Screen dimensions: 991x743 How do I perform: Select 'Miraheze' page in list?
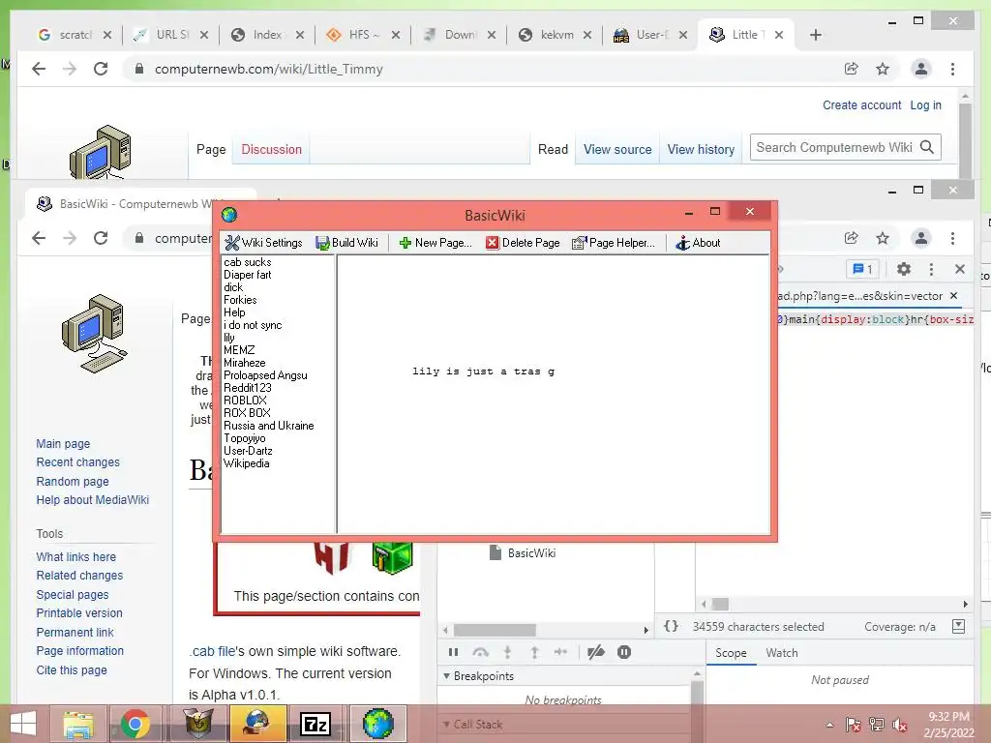pyautogui.click(x=245, y=363)
